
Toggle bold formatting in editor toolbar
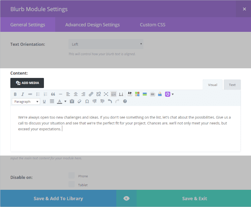[x=15, y=94]
